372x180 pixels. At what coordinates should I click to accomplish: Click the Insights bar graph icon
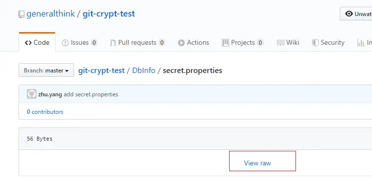(361, 43)
